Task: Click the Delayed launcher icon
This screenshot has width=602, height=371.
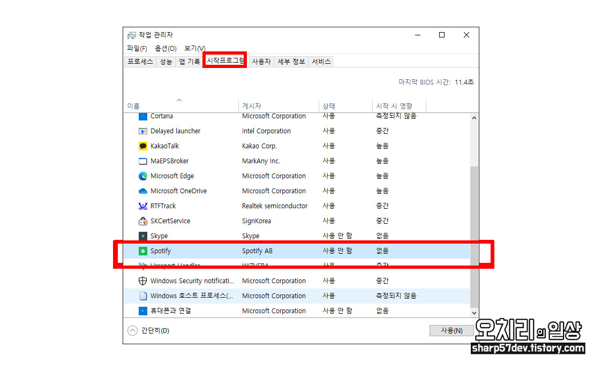Action: pos(143,131)
